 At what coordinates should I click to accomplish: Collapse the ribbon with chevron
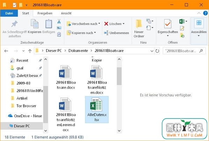pos(199,13)
